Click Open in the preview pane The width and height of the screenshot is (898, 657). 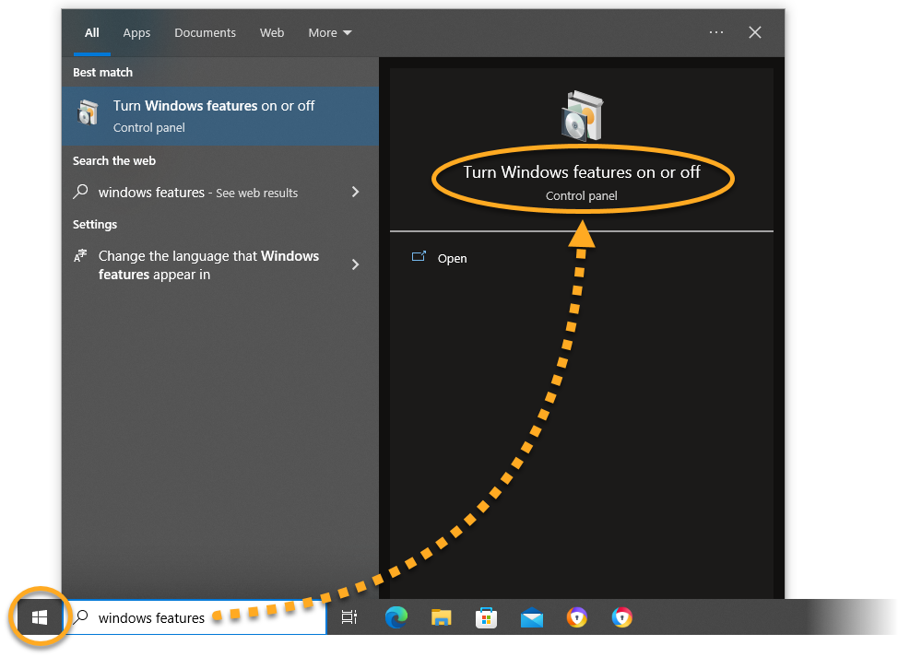point(452,258)
